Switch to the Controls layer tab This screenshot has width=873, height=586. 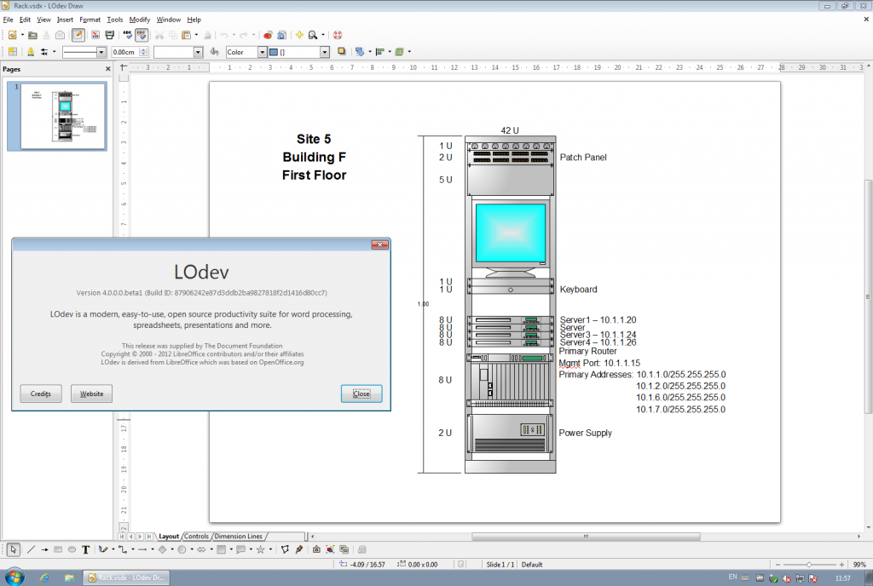(x=198, y=536)
